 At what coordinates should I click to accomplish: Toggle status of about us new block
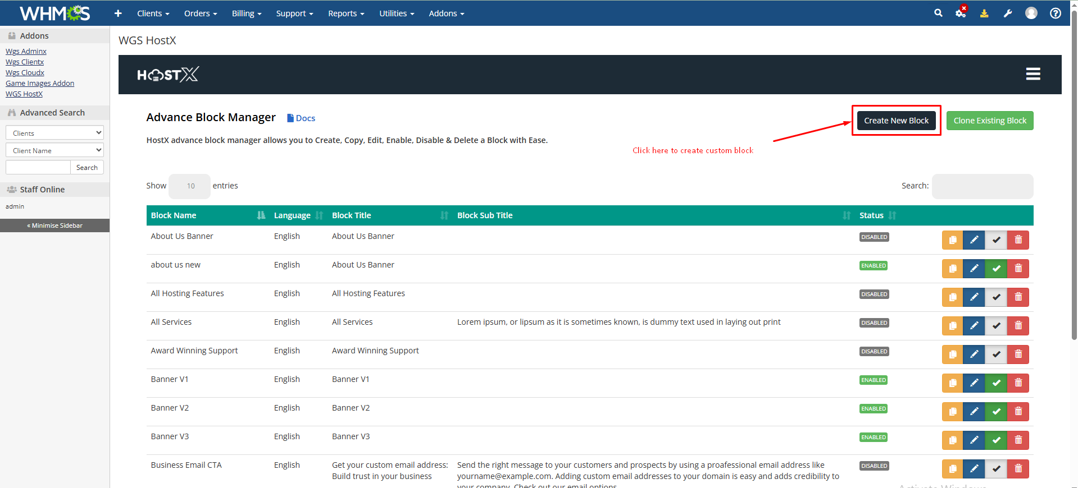coord(996,269)
